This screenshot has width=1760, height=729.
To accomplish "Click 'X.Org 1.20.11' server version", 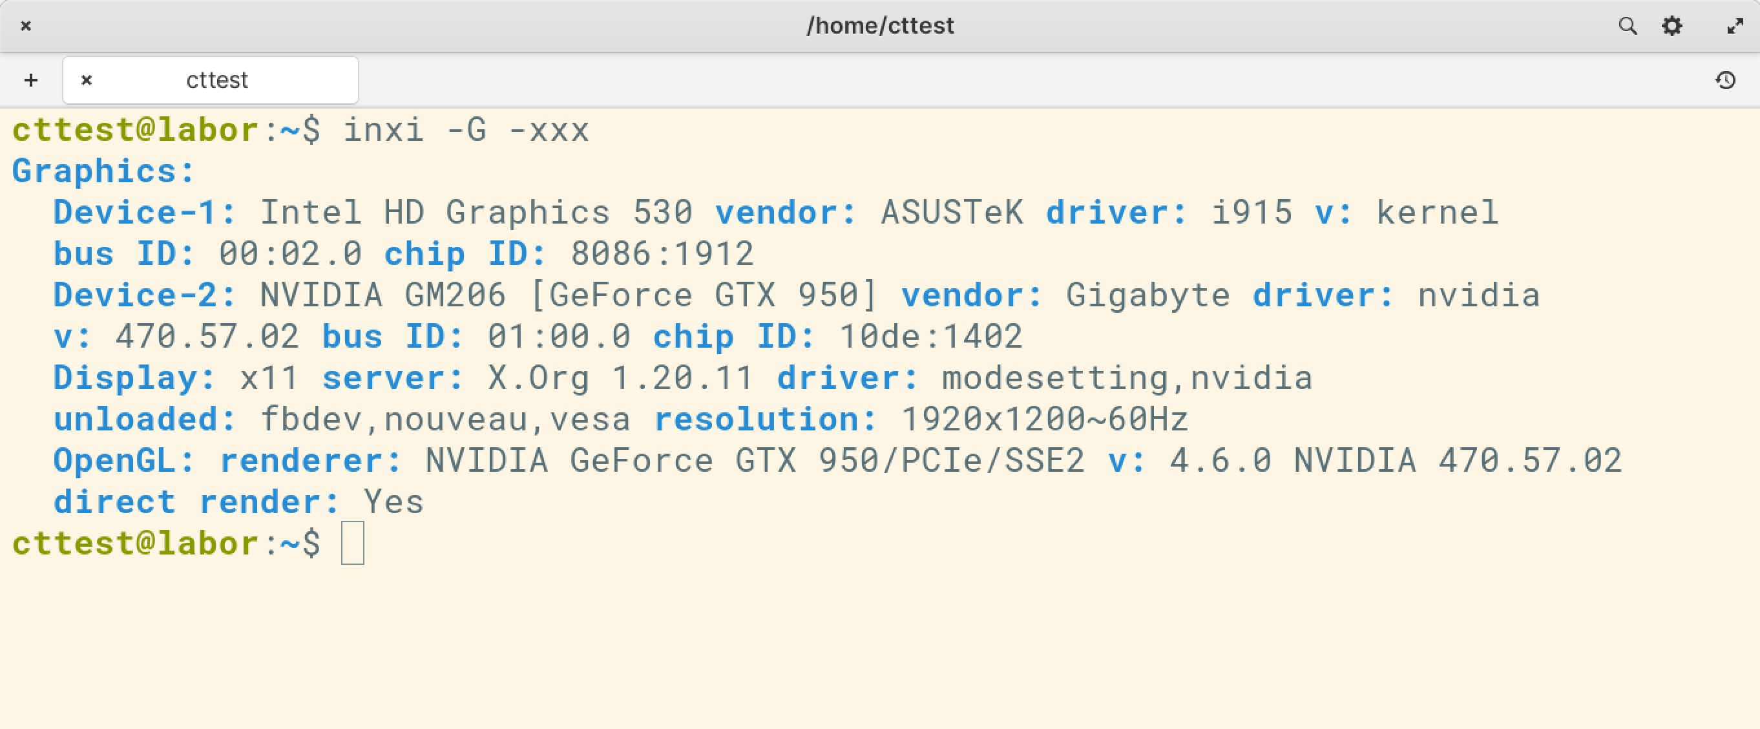I will point(620,378).
